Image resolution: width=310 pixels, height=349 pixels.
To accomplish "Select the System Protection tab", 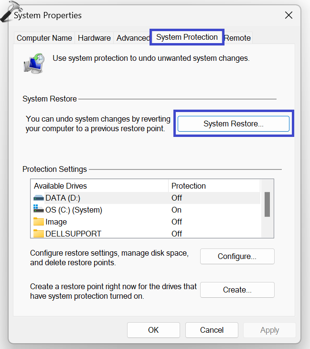I will coord(187,37).
